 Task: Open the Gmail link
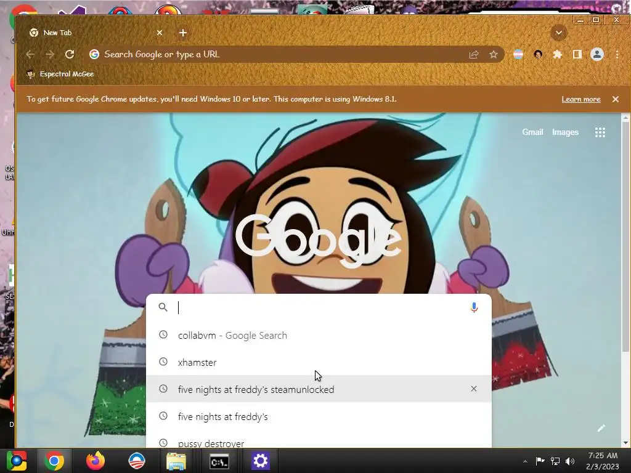pyautogui.click(x=532, y=132)
